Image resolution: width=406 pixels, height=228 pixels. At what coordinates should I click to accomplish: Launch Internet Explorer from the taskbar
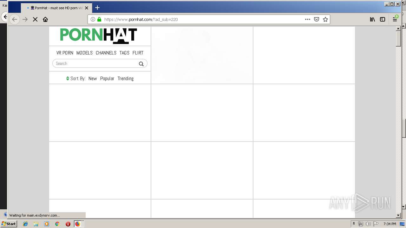click(x=25, y=224)
